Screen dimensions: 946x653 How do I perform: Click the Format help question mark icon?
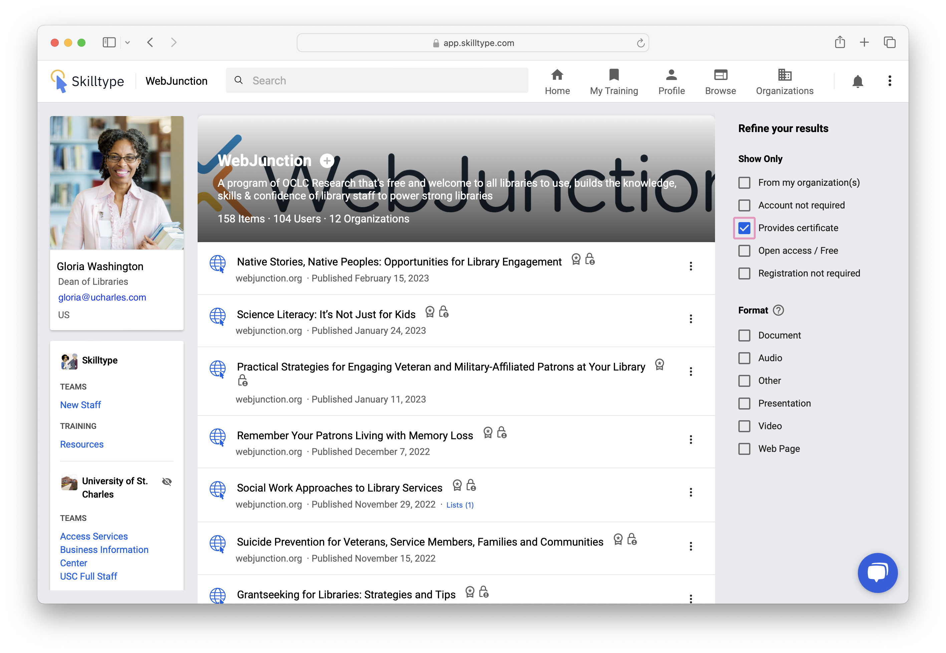coord(778,310)
